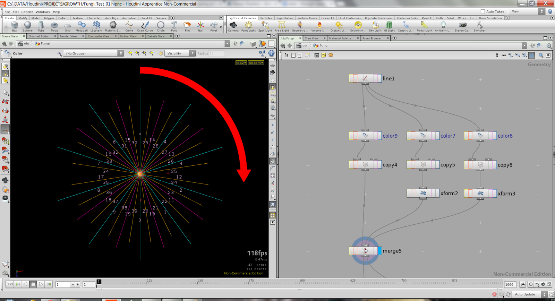Open the top2 viewport menu
The image size is (555, 301).
click(241, 63)
